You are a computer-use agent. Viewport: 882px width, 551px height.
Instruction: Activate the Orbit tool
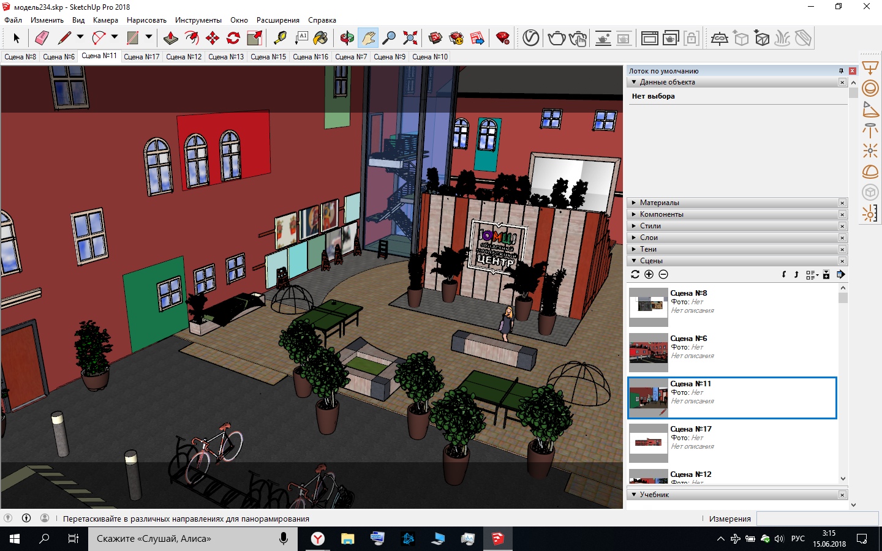coord(347,38)
